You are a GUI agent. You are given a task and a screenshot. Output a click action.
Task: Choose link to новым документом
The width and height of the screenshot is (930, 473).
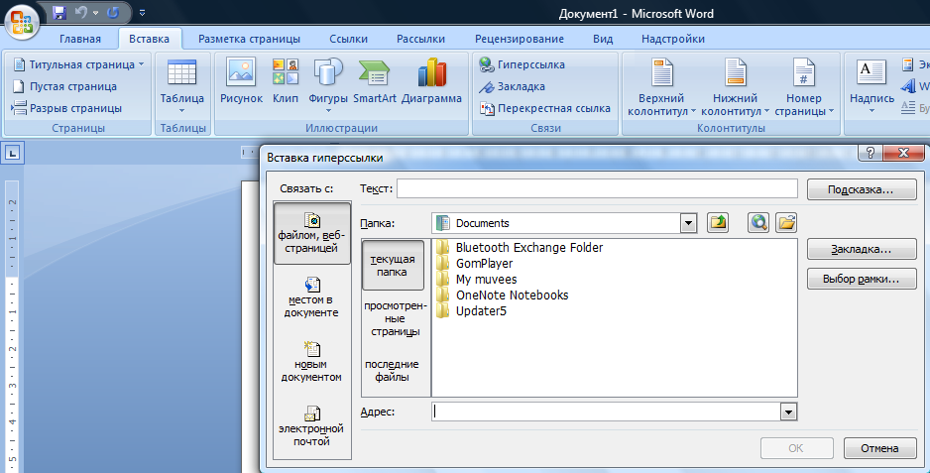(312, 363)
